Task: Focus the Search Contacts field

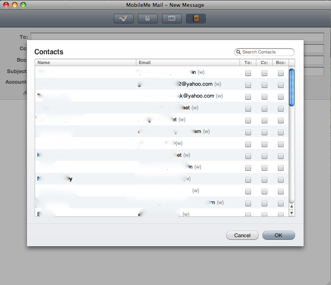Action: point(264,52)
